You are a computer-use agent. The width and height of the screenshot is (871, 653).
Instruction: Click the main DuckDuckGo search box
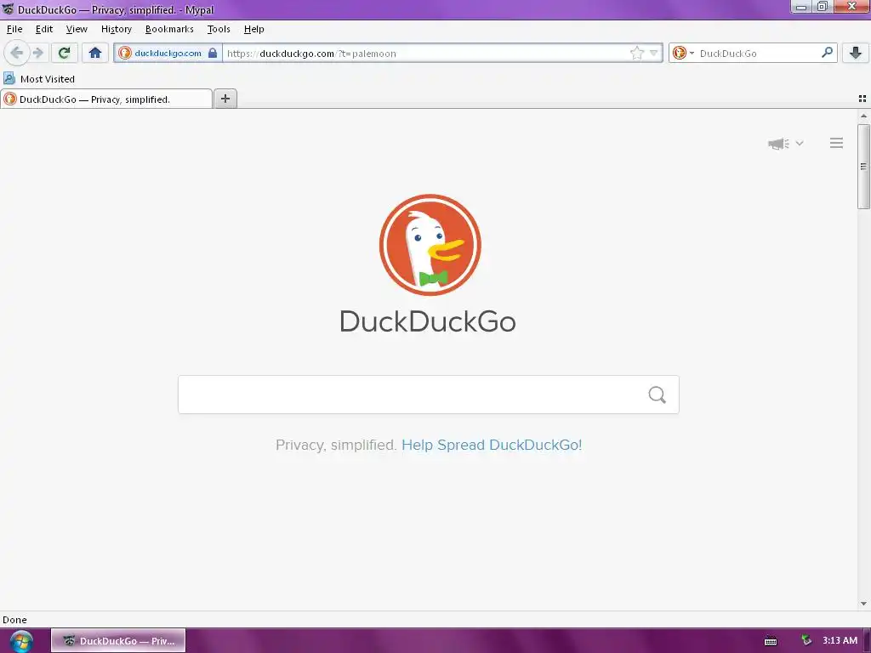(429, 395)
